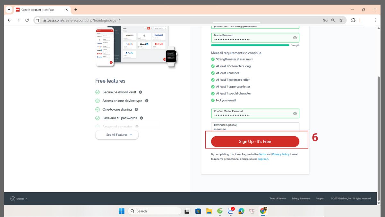
Task: Reveal Confirm Master Password with eye icon
Action: coord(295,113)
